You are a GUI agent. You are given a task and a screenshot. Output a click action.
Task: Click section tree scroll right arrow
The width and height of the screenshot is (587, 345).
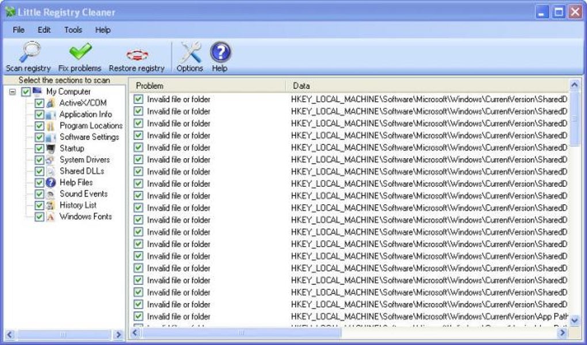(119, 334)
